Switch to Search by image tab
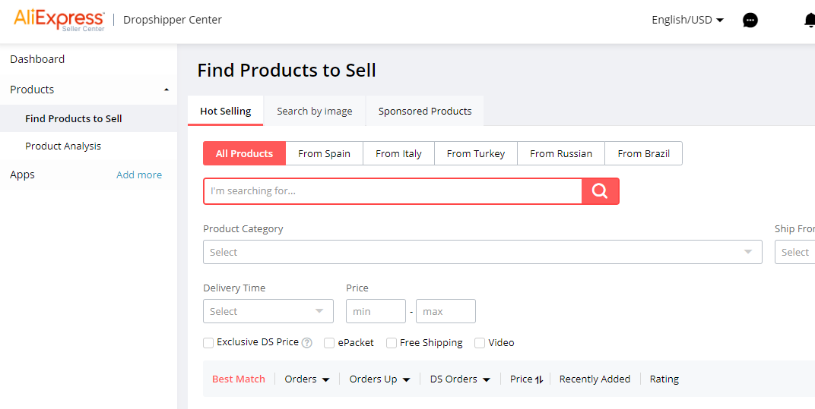This screenshot has height=409, width=815. tap(315, 111)
